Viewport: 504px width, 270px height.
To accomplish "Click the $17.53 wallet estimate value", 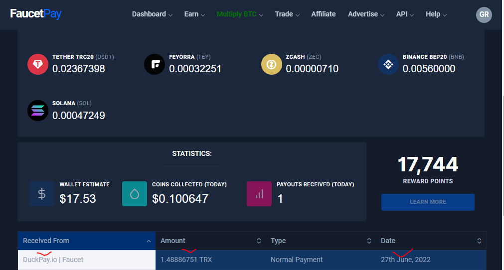I will pos(77,199).
